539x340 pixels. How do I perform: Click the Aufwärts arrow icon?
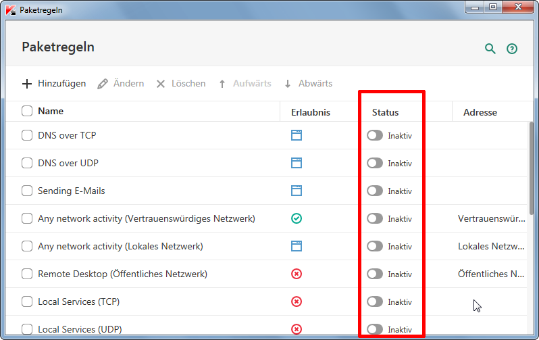[x=222, y=84]
